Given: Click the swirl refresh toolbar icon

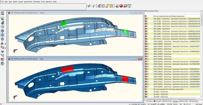Looking at the screenshot, I should pyautogui.click(x=107, y=6).
